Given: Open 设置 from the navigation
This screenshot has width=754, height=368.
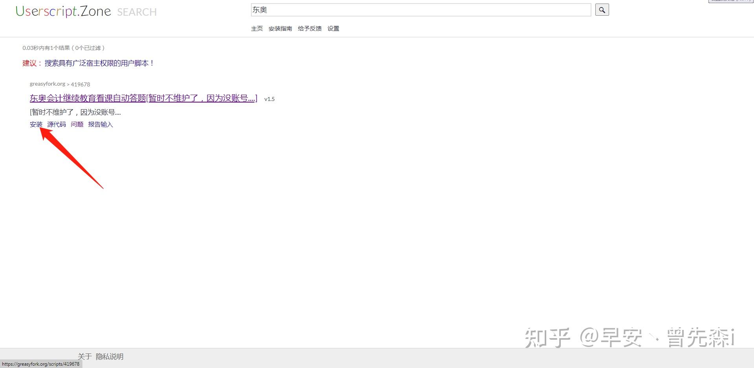Looking at the screenshot, I should tap(333, 28).
